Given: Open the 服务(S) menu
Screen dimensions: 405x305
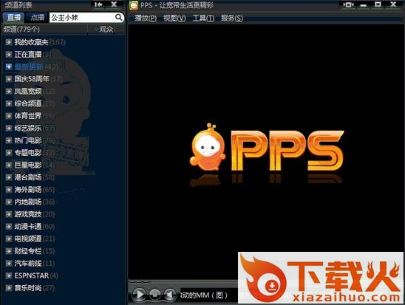Looking at the screenshot, I should tap(231, 18).
